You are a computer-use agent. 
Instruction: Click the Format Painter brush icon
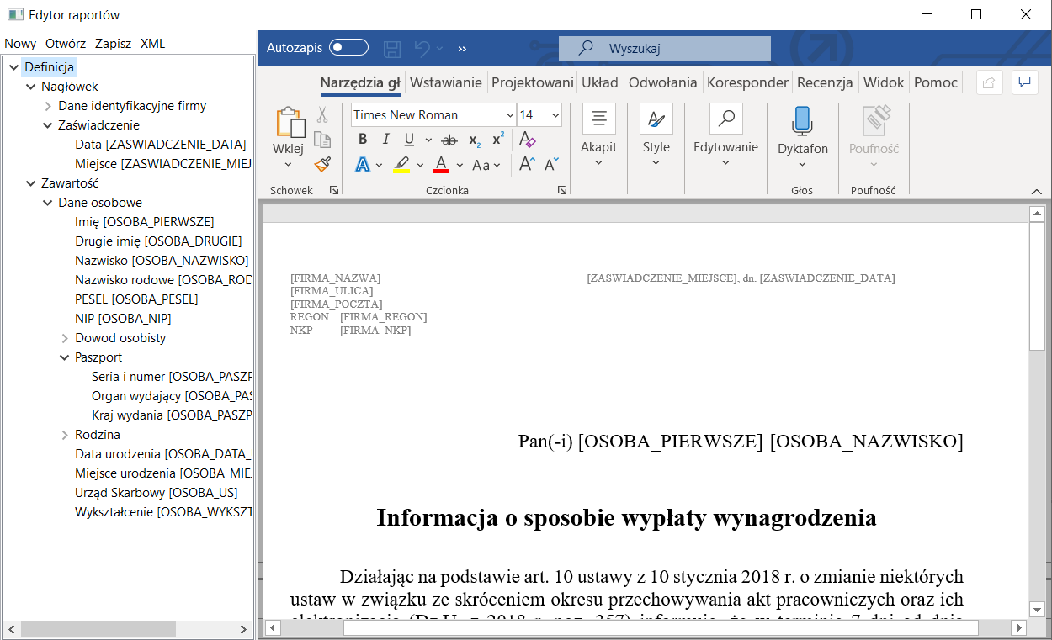pyautogui.click(x=321, y=164)
